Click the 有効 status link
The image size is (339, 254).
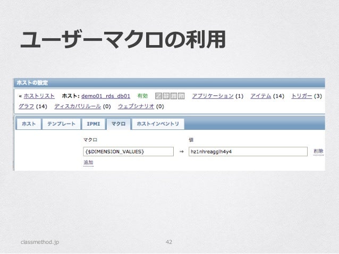point(142,96)
